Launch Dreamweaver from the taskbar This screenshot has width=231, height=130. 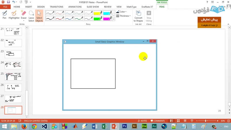click(144, 126)
